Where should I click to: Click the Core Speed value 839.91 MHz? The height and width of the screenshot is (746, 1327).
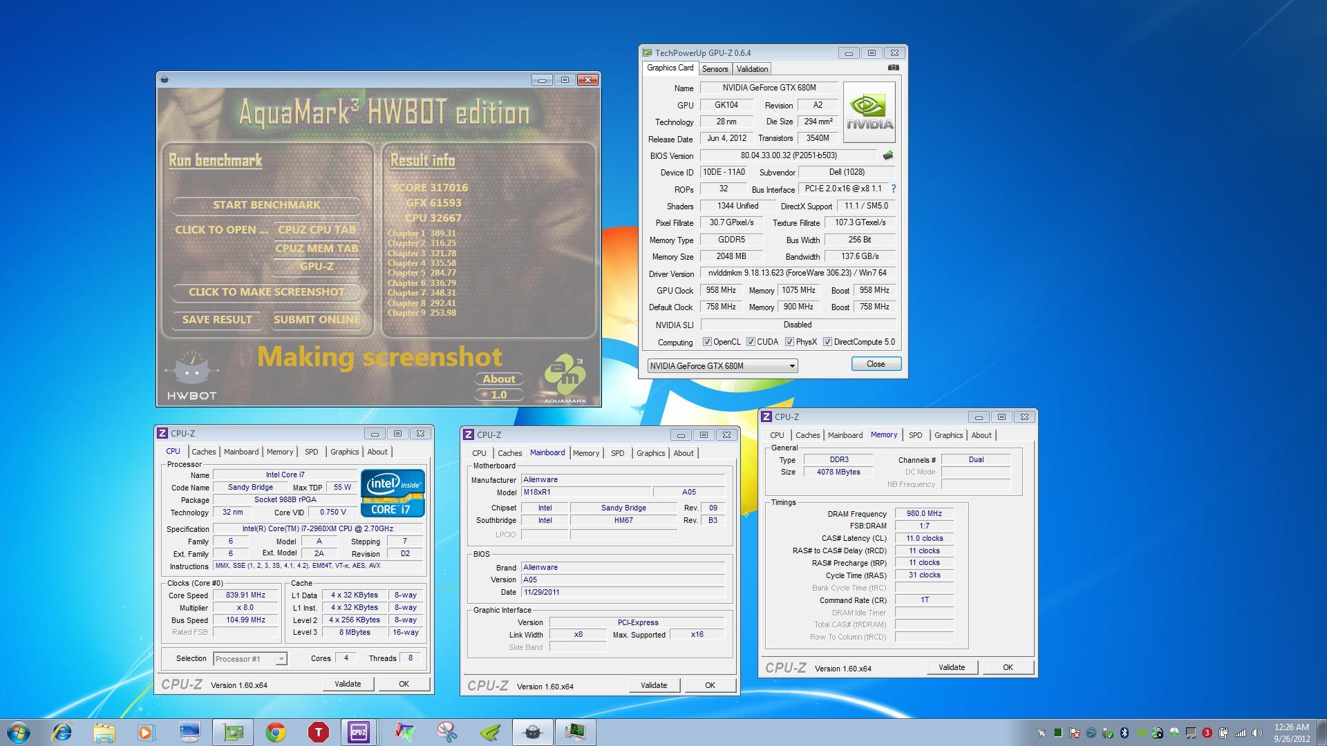click(245, 595)
